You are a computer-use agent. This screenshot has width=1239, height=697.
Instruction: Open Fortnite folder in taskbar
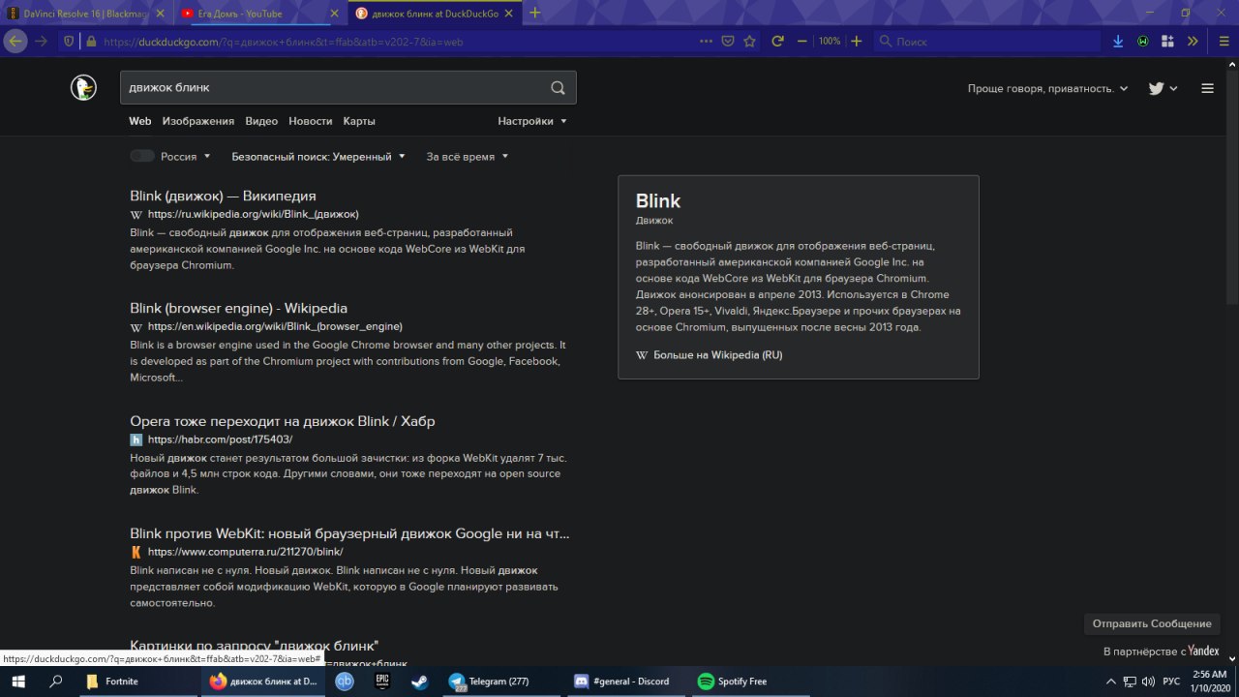[136, 682]
